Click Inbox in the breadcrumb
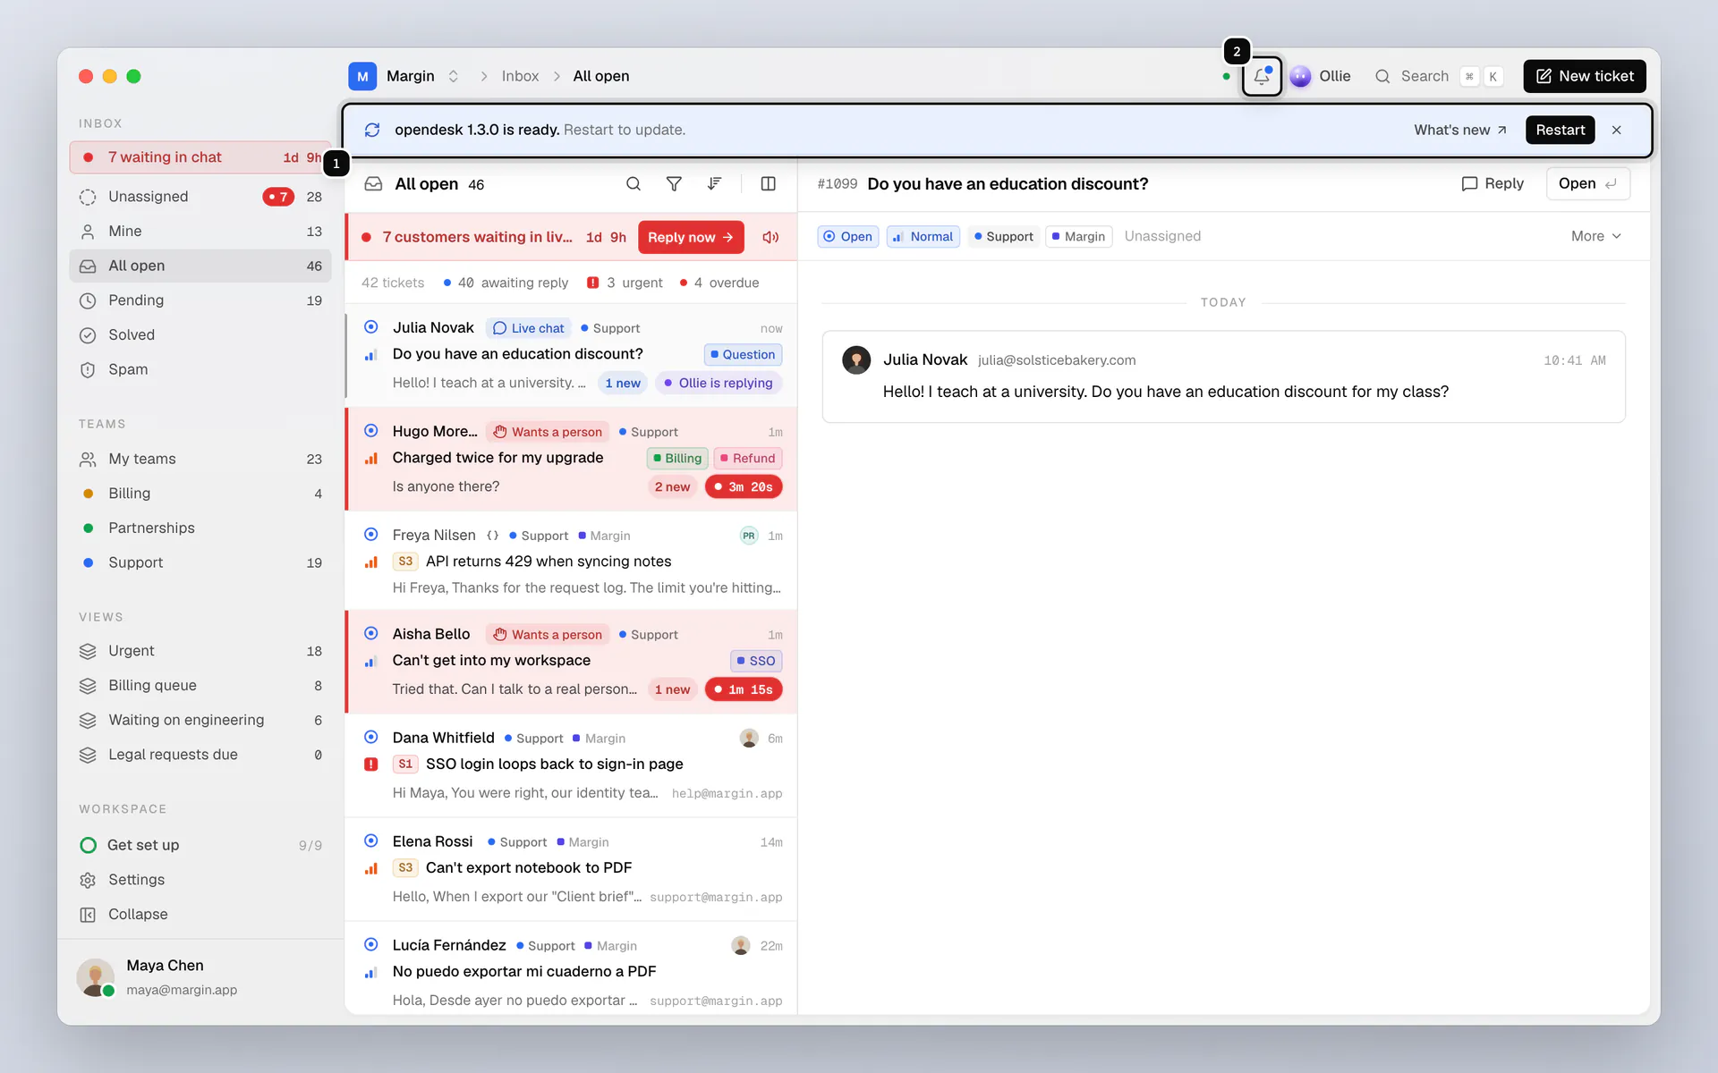Image resolution: width=1718 pixels, height=1073 pixels. pyautogui.click(x=520, y=76)
